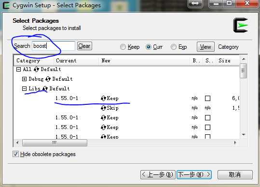Click the Libs tree item label
The height and width of the screenshot is (187, 260).
35,88
